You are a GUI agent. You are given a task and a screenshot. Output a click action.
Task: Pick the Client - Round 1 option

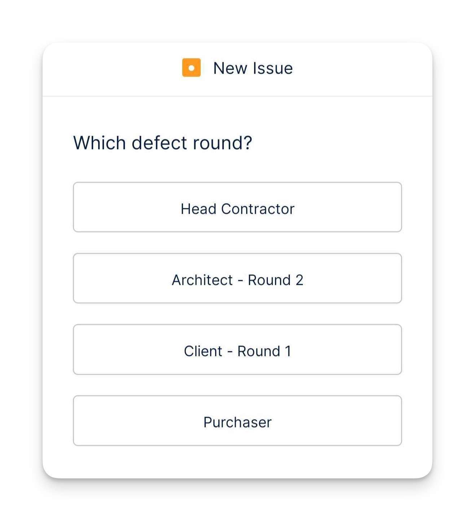pos(237,349)
